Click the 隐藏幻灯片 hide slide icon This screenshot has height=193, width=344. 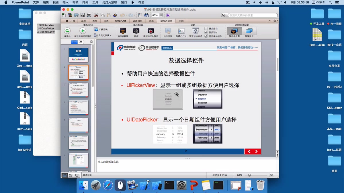181,30
